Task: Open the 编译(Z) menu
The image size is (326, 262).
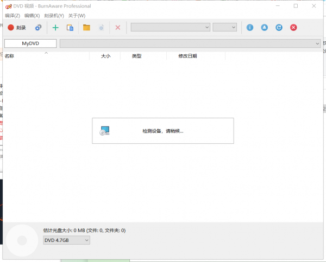Action: 12,16
